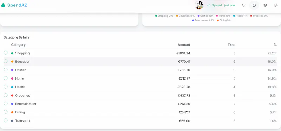The width and height of the screenshot is (281, 131).
Task: Select the Education row radio circle
Action: (x=6, y=61)
